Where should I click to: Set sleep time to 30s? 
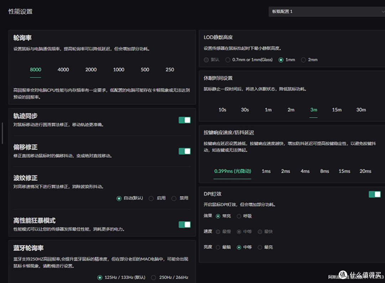[245, 110]
